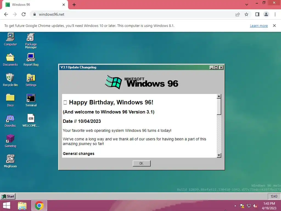The height and width of the screenshot is (211, 281).
Task: Open the Settings desktop icon
Action: pos(31,80)
